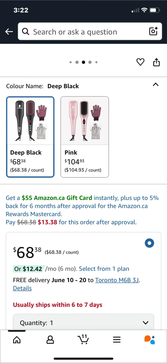This screenshot has width=167, height=363.
Task: Add item to wish list heart
Action: [140, 62]
